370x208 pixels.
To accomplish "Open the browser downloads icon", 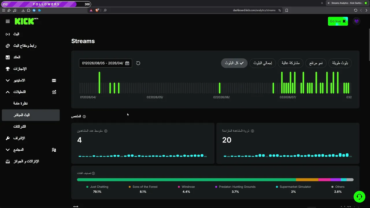I will coord(23,10).
